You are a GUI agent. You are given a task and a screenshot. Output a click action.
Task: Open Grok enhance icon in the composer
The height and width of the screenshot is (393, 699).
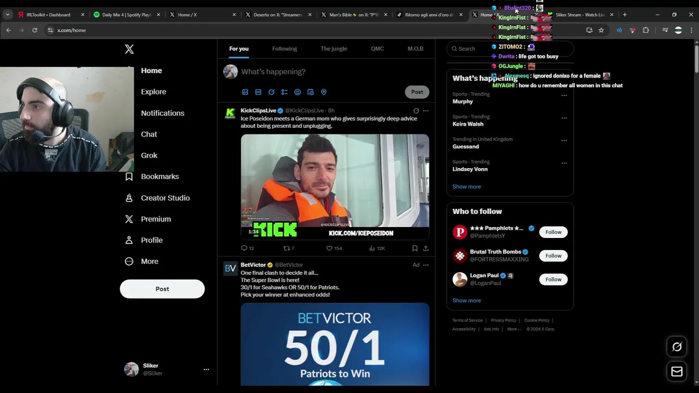tap(271, 92)
